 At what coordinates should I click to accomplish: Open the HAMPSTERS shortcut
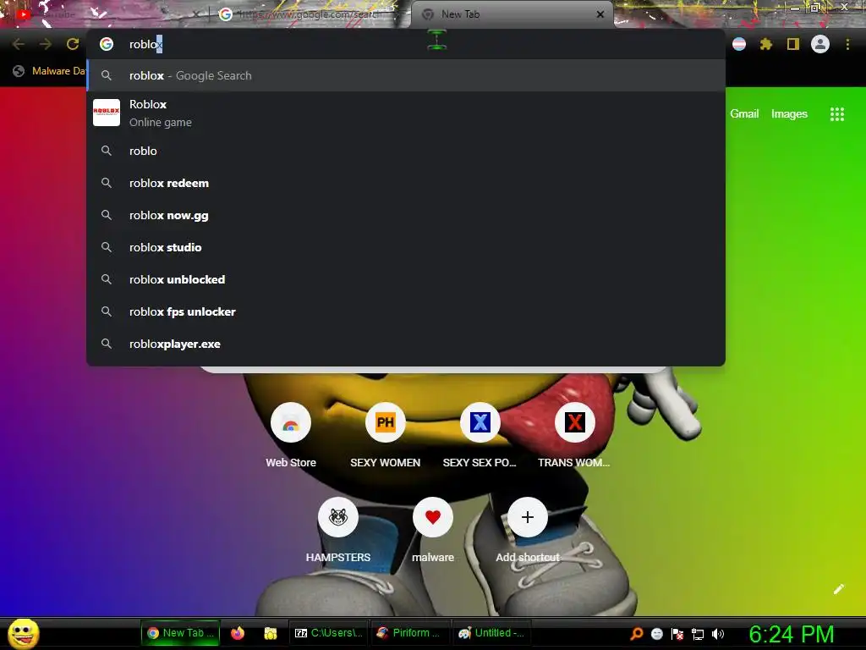pos(338,530)
